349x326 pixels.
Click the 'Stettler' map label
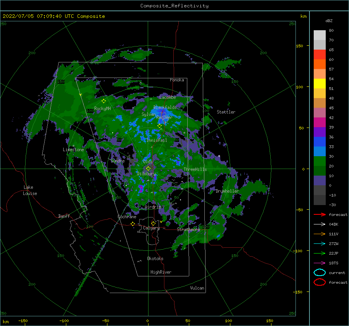(226, 112)
